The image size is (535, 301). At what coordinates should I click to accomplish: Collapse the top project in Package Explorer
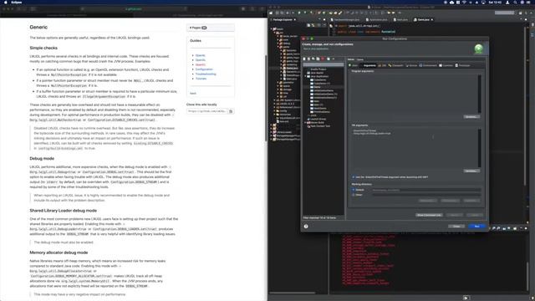coord(272,29)
